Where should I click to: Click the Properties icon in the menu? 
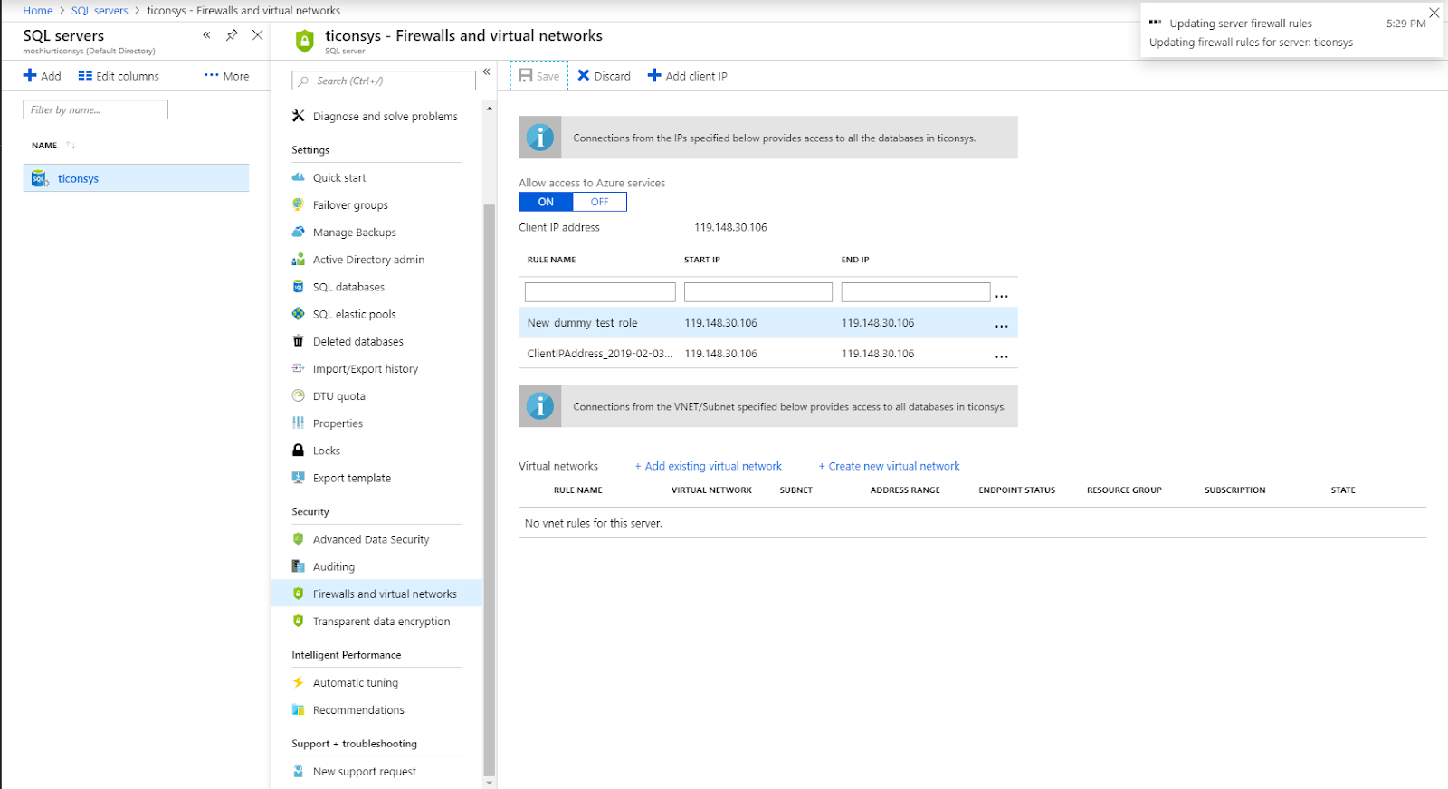click(298, 423)
